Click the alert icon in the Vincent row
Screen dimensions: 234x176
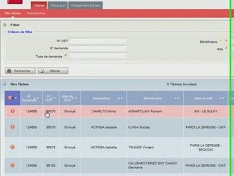coord(12,147)
